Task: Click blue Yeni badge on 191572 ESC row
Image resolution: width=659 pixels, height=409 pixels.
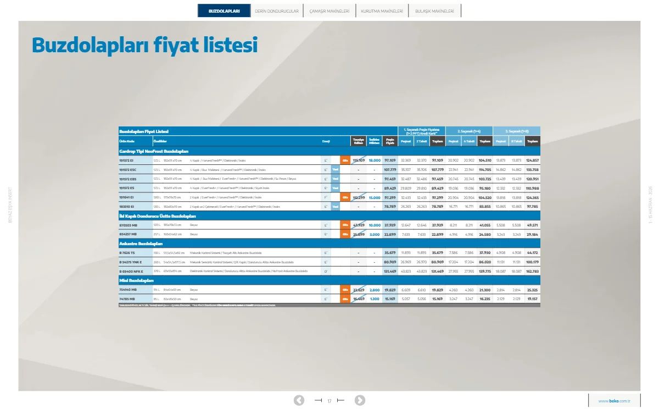Action: (335, 170)
